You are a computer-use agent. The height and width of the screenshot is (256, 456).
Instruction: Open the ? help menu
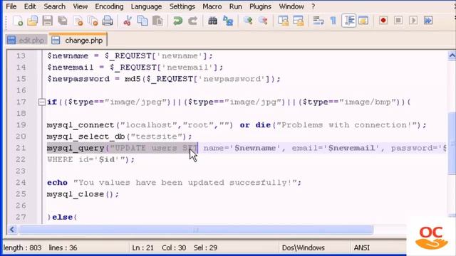(x=313, y=6)
